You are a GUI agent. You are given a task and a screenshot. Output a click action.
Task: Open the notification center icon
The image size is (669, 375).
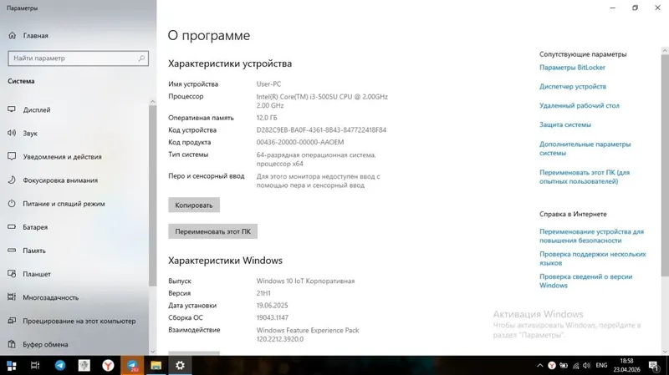(654, 366)
